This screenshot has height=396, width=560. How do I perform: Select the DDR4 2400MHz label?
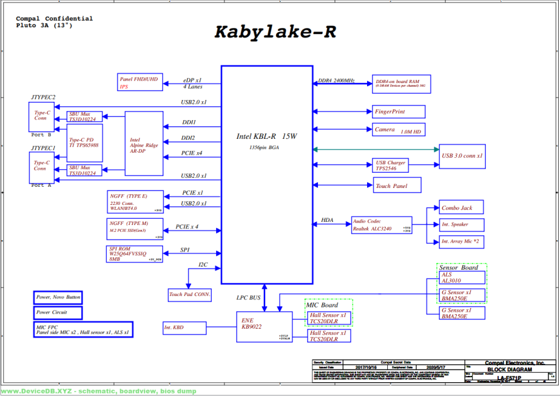click(336, 80)
